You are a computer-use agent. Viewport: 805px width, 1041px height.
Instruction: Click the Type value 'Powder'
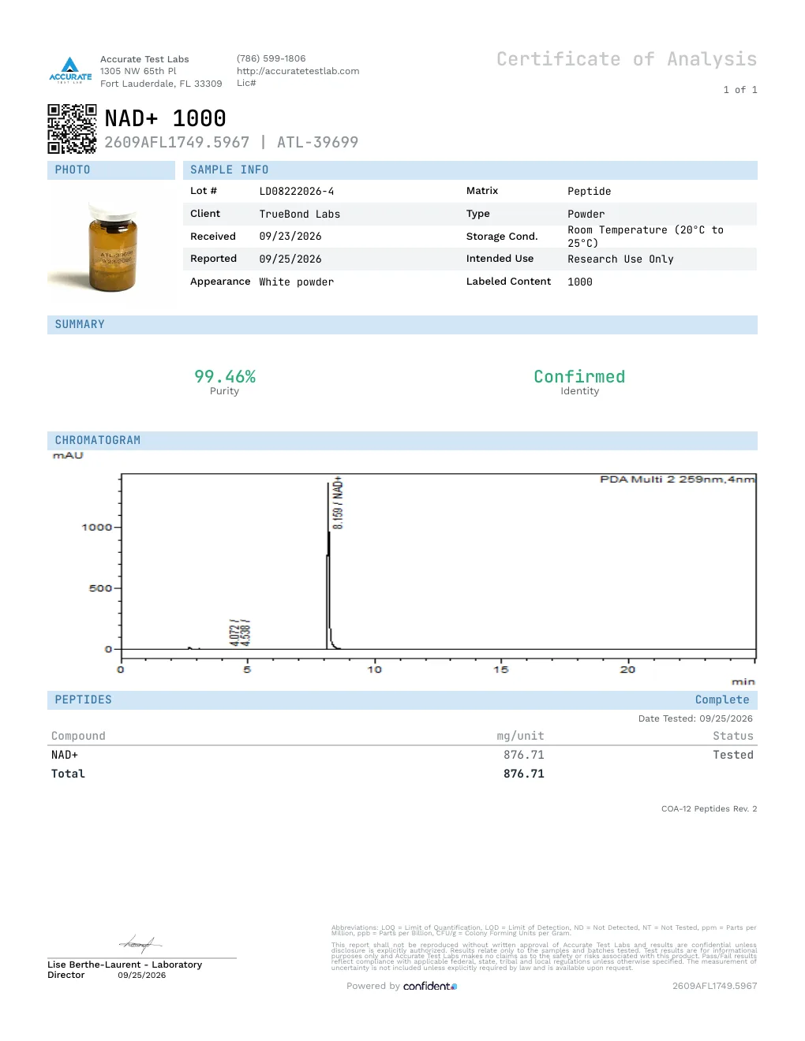click(x=586, y=215)
